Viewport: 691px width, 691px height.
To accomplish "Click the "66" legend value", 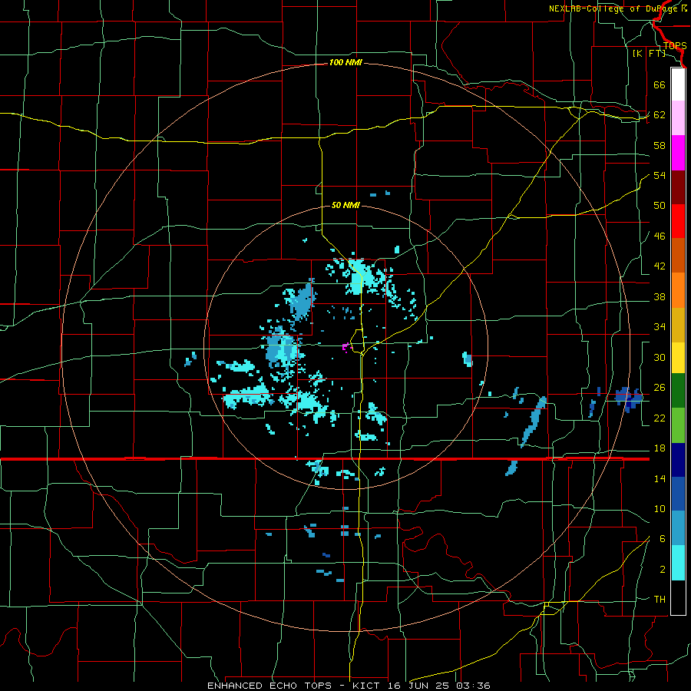I will 660,84.
